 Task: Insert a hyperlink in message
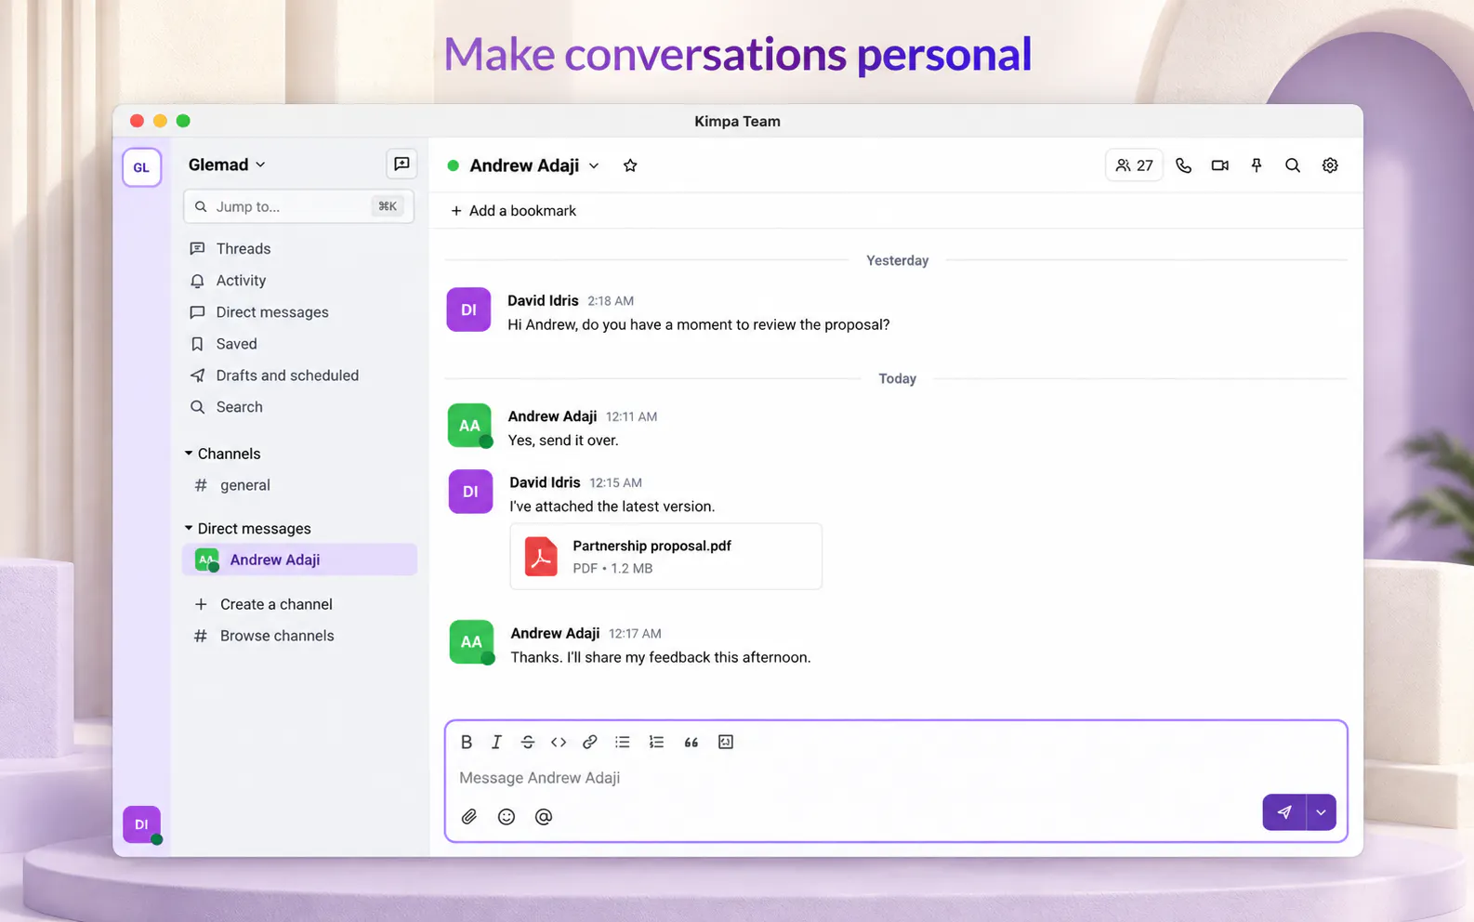click(590, 742)
